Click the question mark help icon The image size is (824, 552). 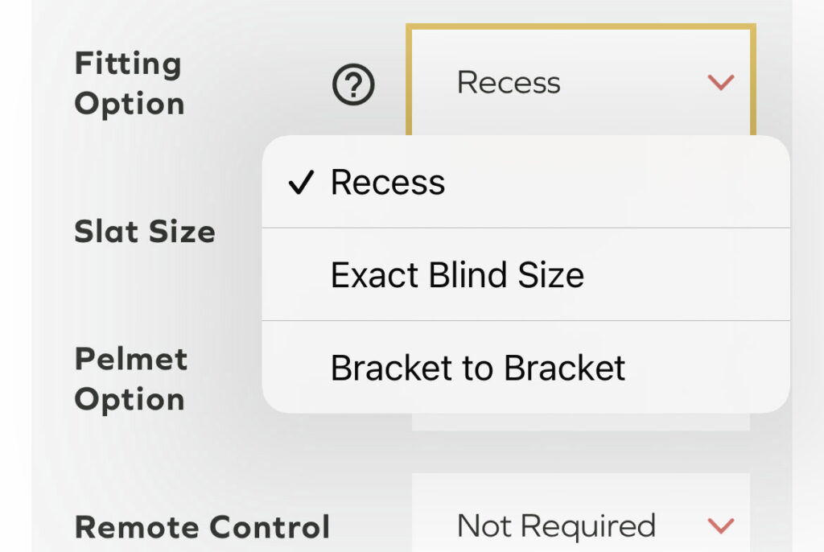click(x=353, y=84)
